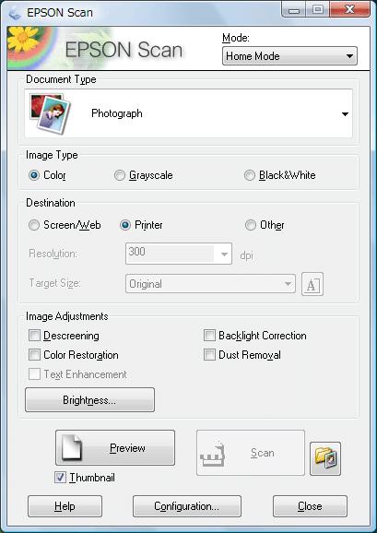377x533 pixels.
Task: Choose Printer as destination
Action: [125, 225]
